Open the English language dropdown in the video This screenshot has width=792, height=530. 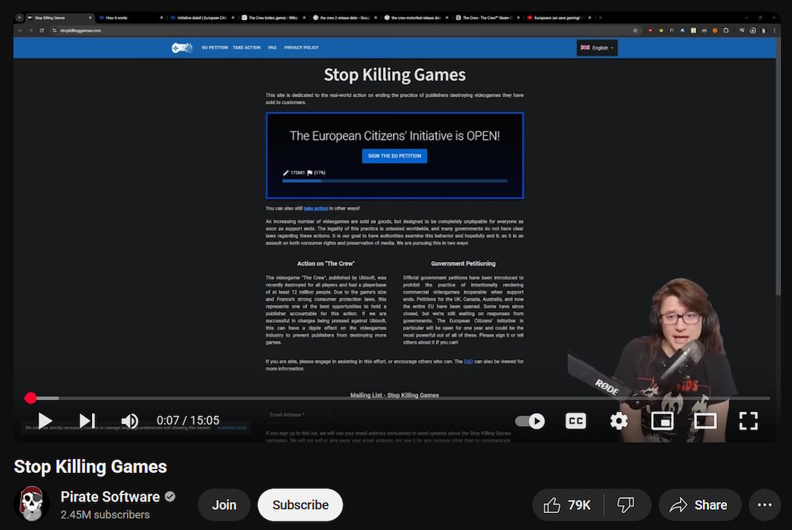(x=597, y=48)
